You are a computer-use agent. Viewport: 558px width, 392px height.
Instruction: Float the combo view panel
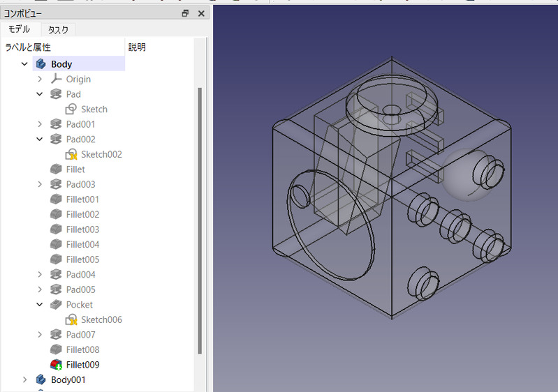(185, 13)
